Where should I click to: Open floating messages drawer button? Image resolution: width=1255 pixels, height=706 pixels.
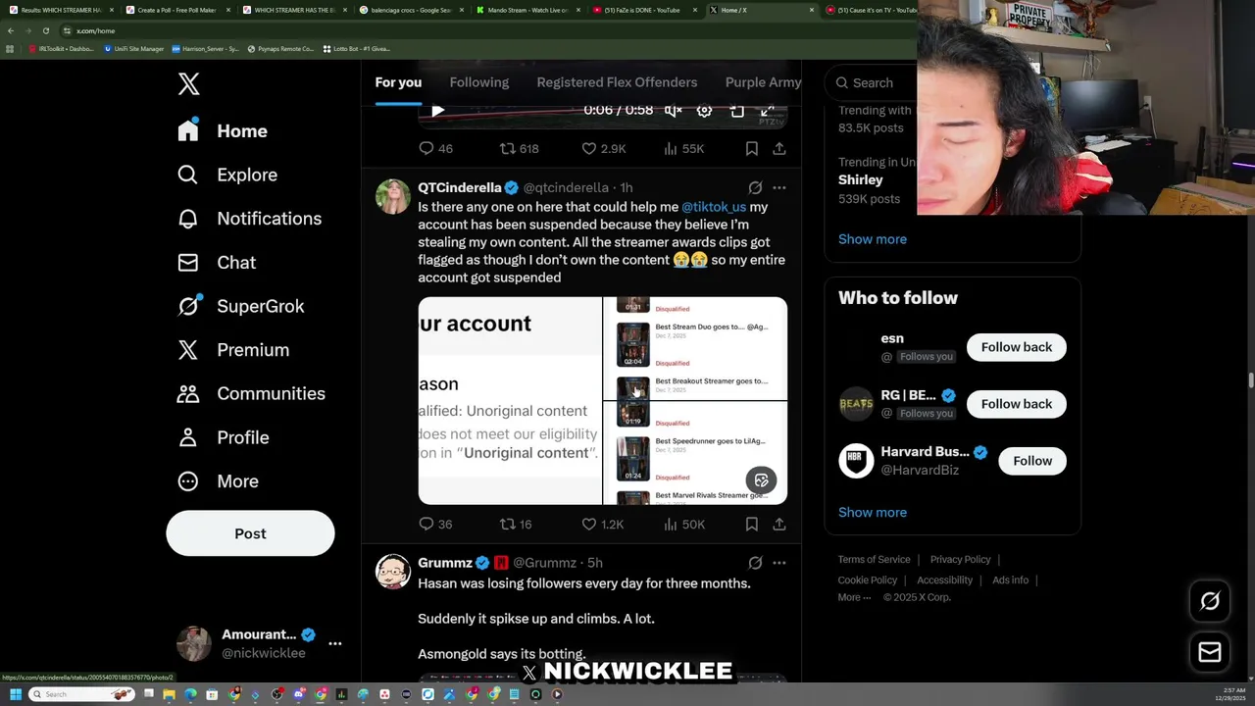1210,652
